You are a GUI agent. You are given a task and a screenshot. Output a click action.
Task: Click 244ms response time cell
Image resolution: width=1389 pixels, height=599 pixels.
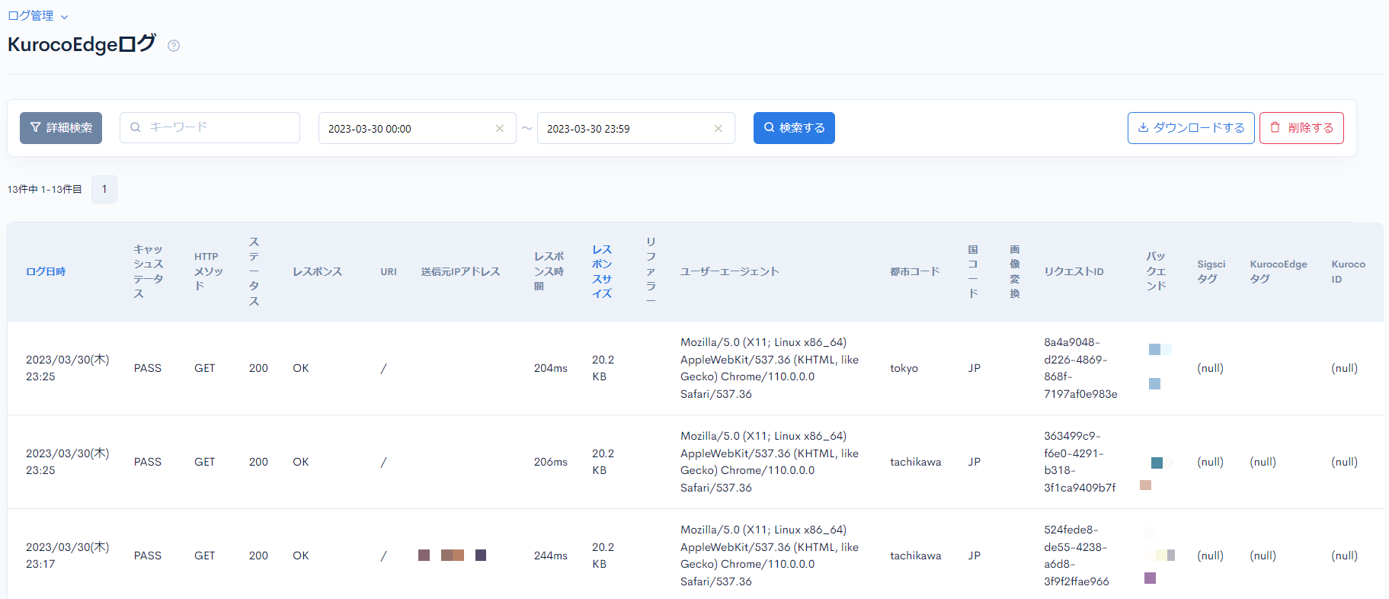550,556
